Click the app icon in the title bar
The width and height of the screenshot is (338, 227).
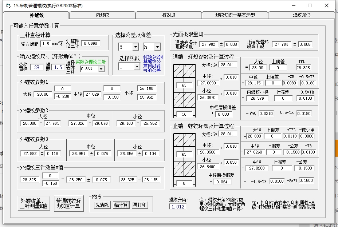(x=8, y=5)
